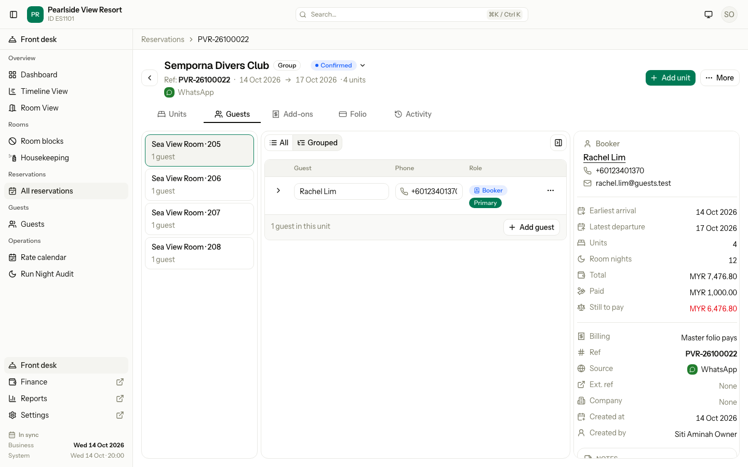Open the display monitor icon in header
Screen dimensions: 748x467
(x=709, y=15)
